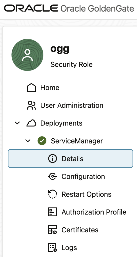Click the Home house icon
The width and height of the screenshot is (137, 257).
click(31, 88)
